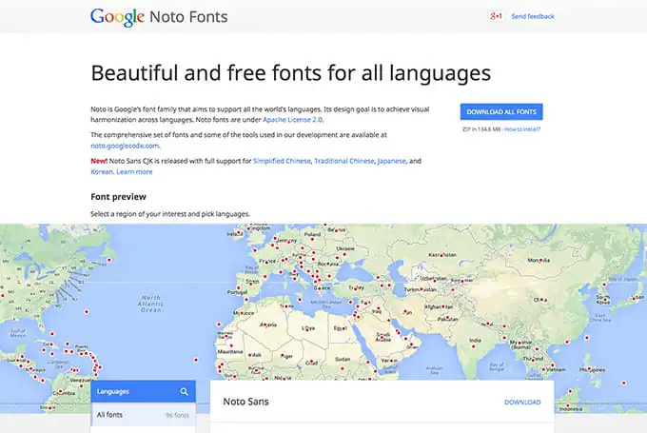Click the Egypt marker on the map
The width and height of the screenshot is (647, 433).
point(343,329)
